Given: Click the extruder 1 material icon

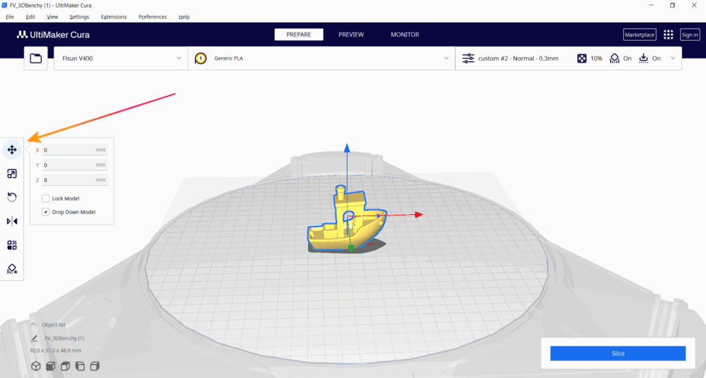Looking at the screenshot, I should 201,59.
